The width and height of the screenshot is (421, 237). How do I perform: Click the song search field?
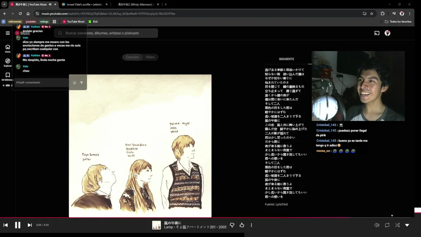point(106,33)
